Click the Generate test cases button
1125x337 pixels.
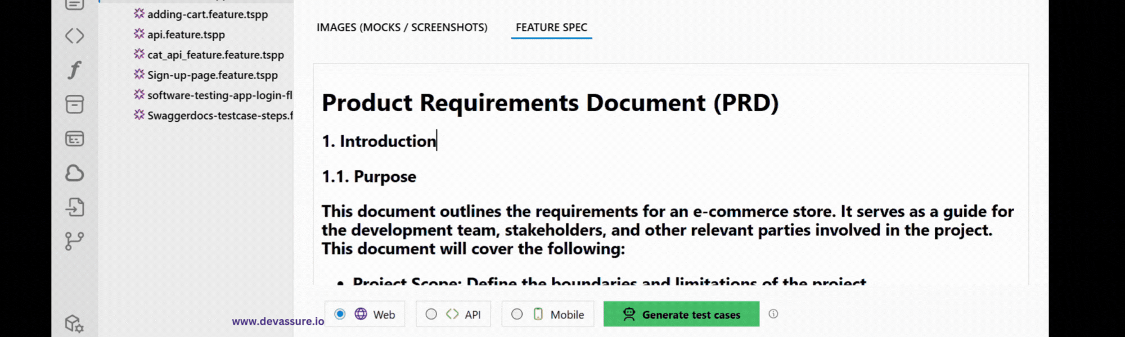[681, 314]
